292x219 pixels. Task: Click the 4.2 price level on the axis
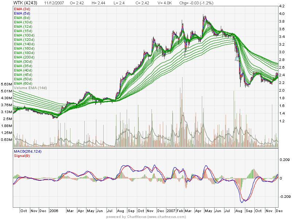(x=282, y=6)
